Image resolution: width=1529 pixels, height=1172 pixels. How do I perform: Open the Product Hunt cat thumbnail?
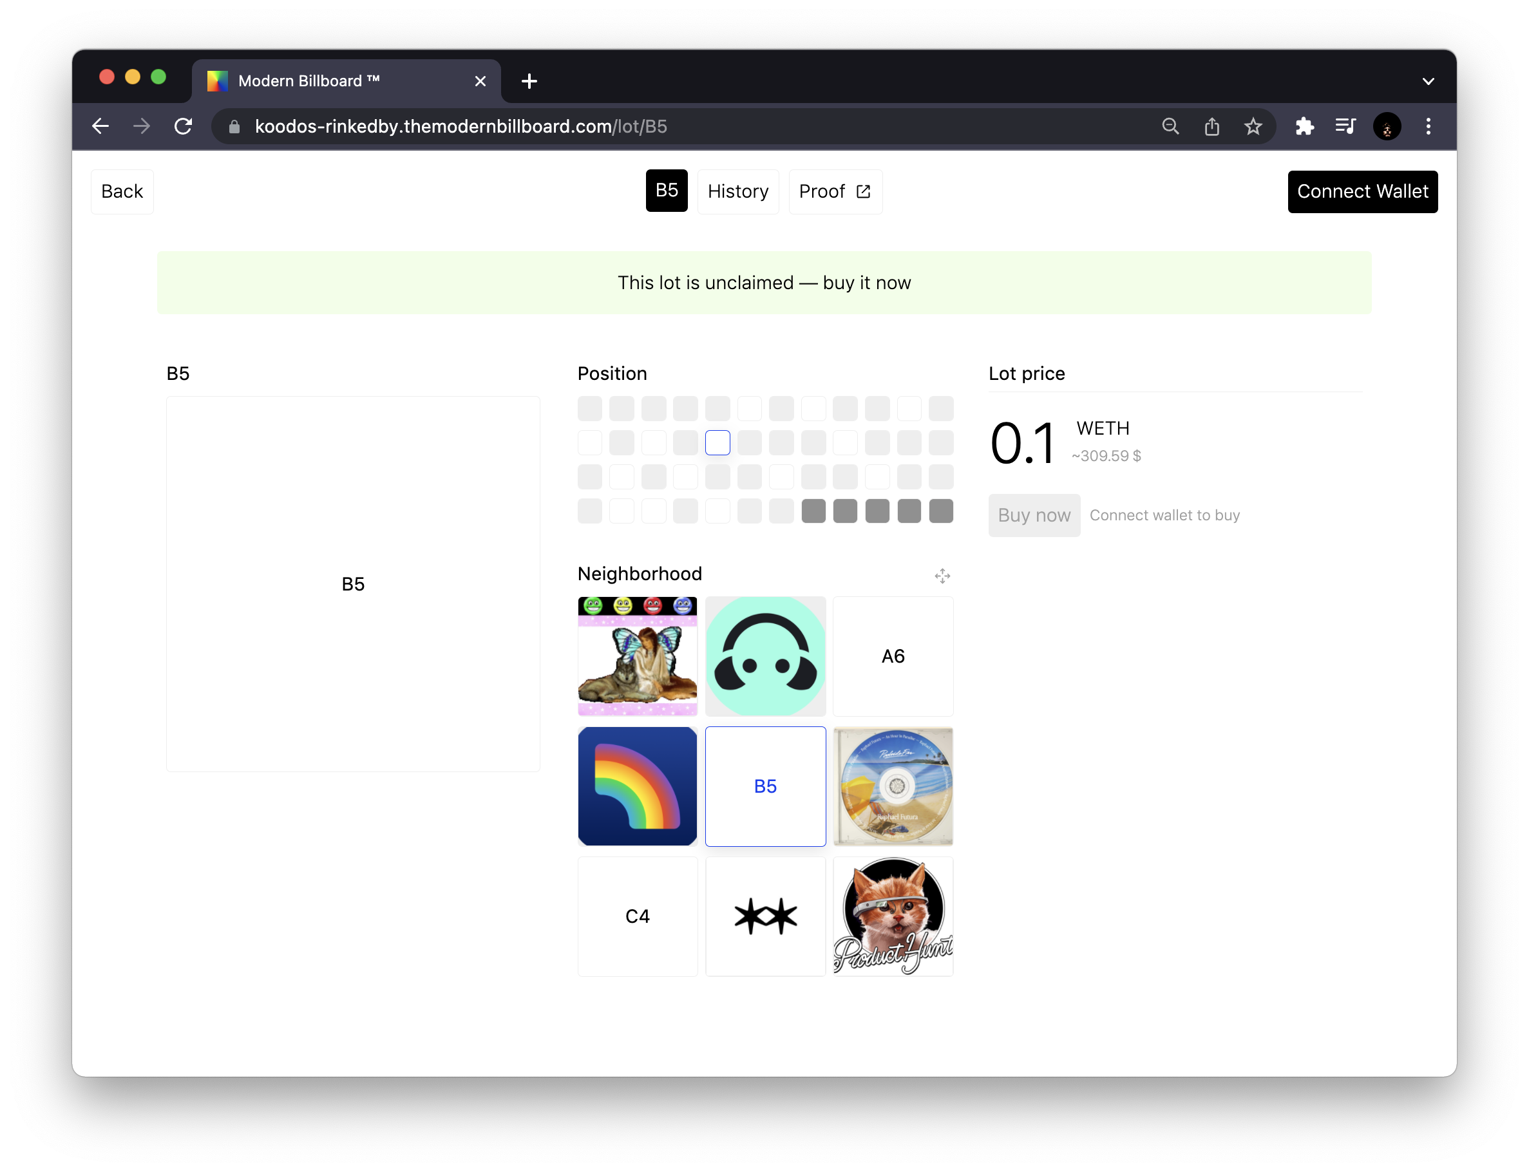point(893,916)
